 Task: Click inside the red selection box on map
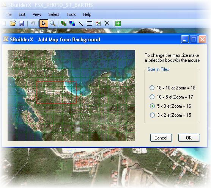(57, 92)
